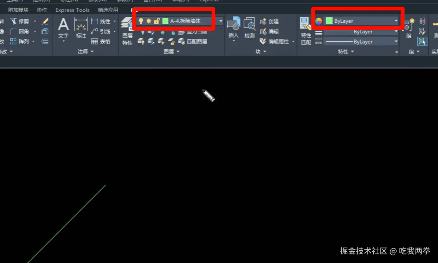
Task: Toggle the layer light bulb on/off
Action: tap(141, 20)
